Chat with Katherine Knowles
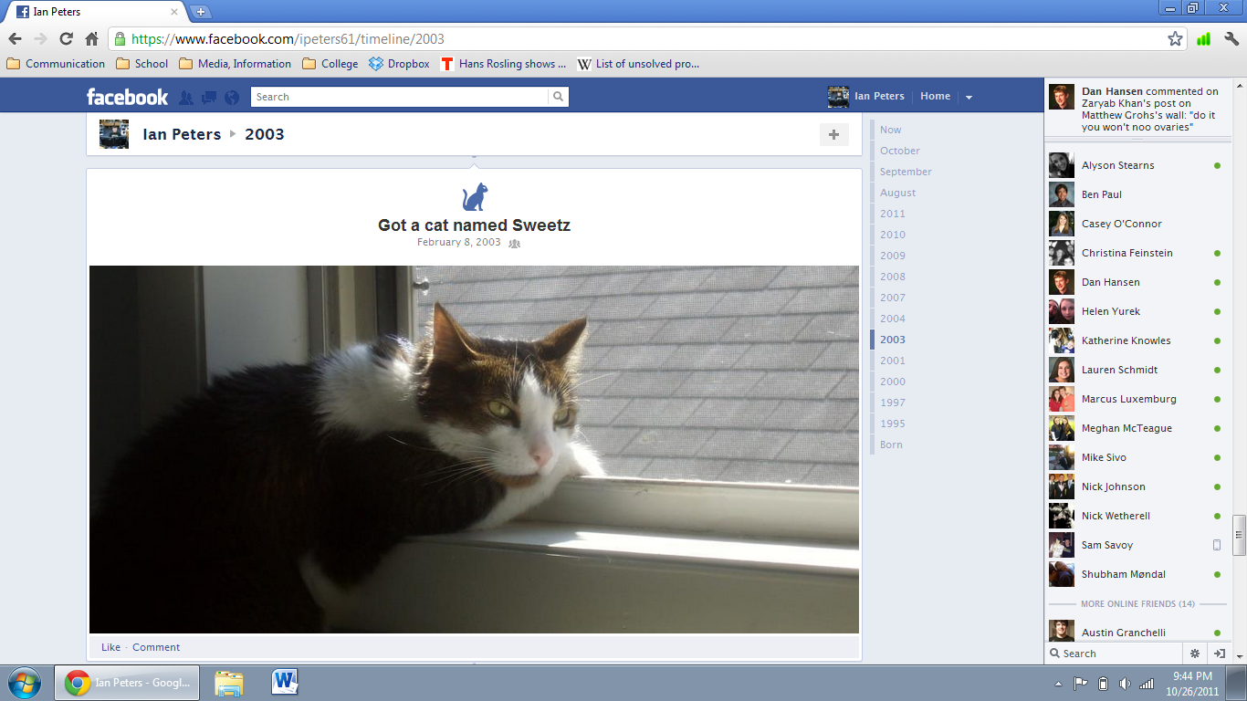This screenshot has height=701, width=1247. [x=1136, y=340]
